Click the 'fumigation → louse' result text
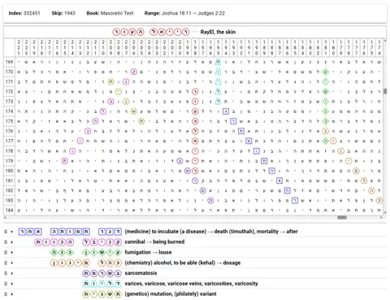390x300 pixels. tap(148, 253)
